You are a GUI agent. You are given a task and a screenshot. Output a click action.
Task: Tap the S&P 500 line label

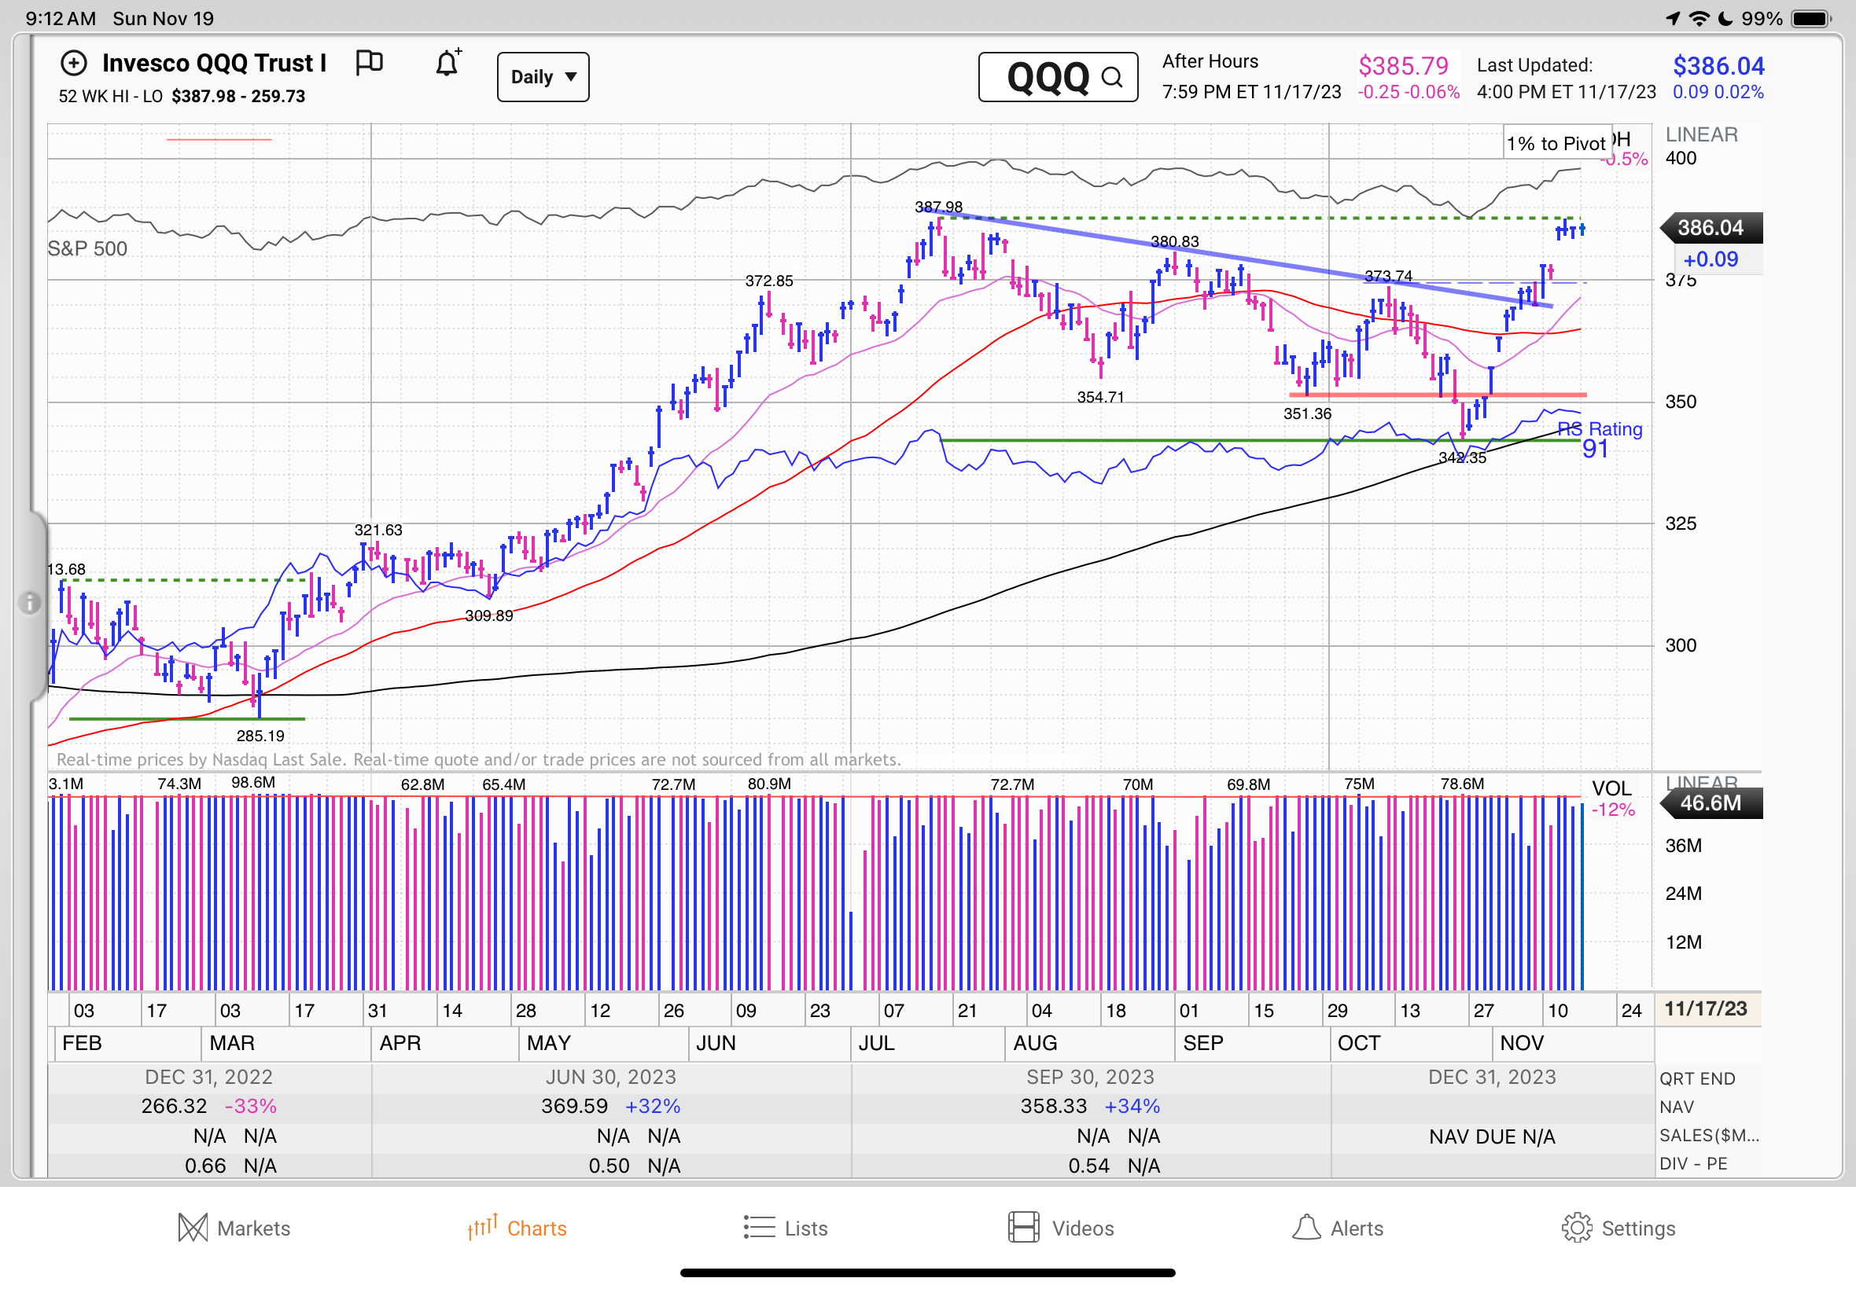[87, 248]
